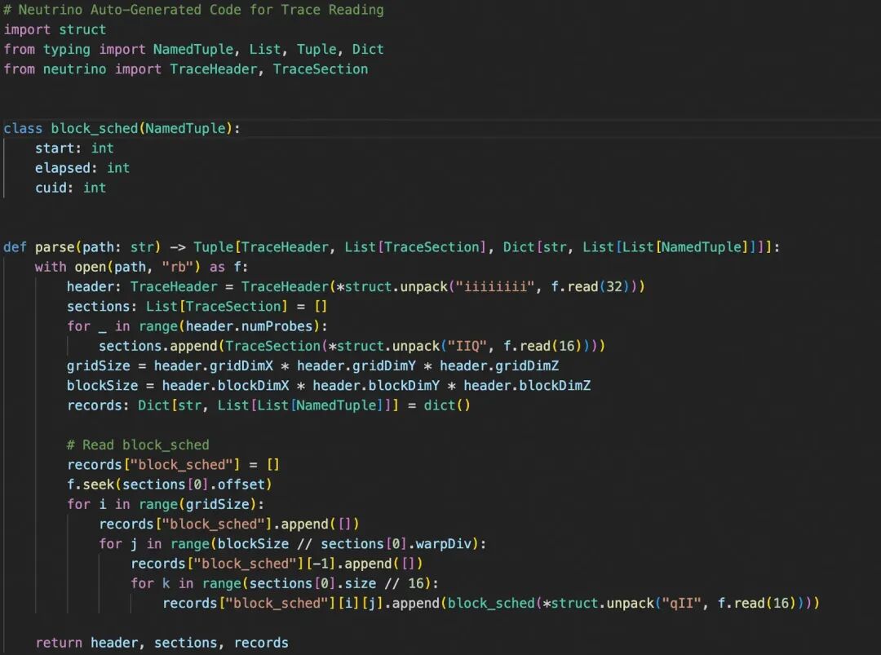
Task: Click "sections[0].size // 16" in the k loop
Action: tap(336, 583)
